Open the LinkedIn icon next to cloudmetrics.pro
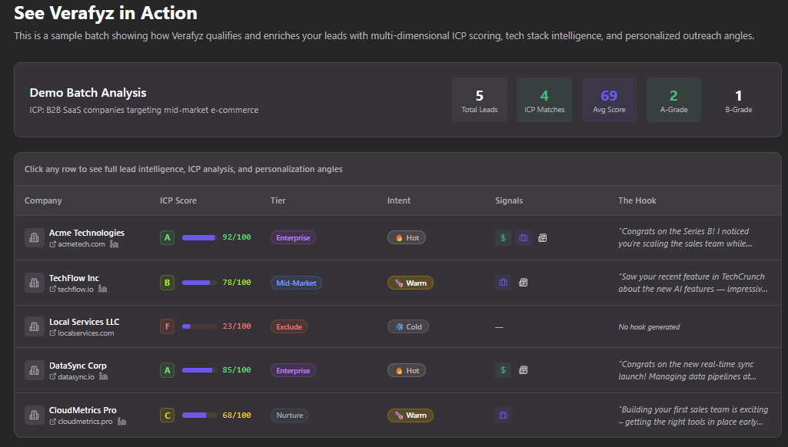Viewport: 788px width, 447px height. (x=123, y=422)
